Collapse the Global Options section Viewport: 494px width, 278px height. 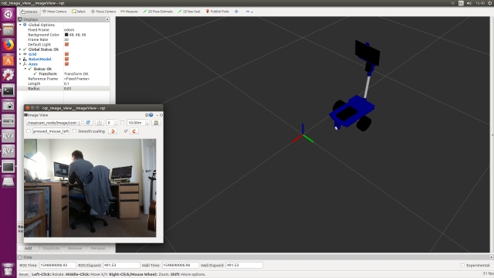(20, 25)
